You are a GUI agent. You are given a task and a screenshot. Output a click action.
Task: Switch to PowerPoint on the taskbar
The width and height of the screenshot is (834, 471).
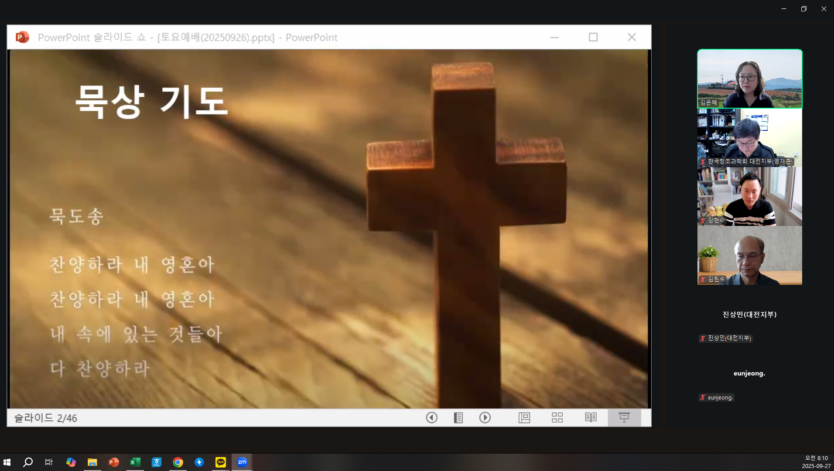113,462
